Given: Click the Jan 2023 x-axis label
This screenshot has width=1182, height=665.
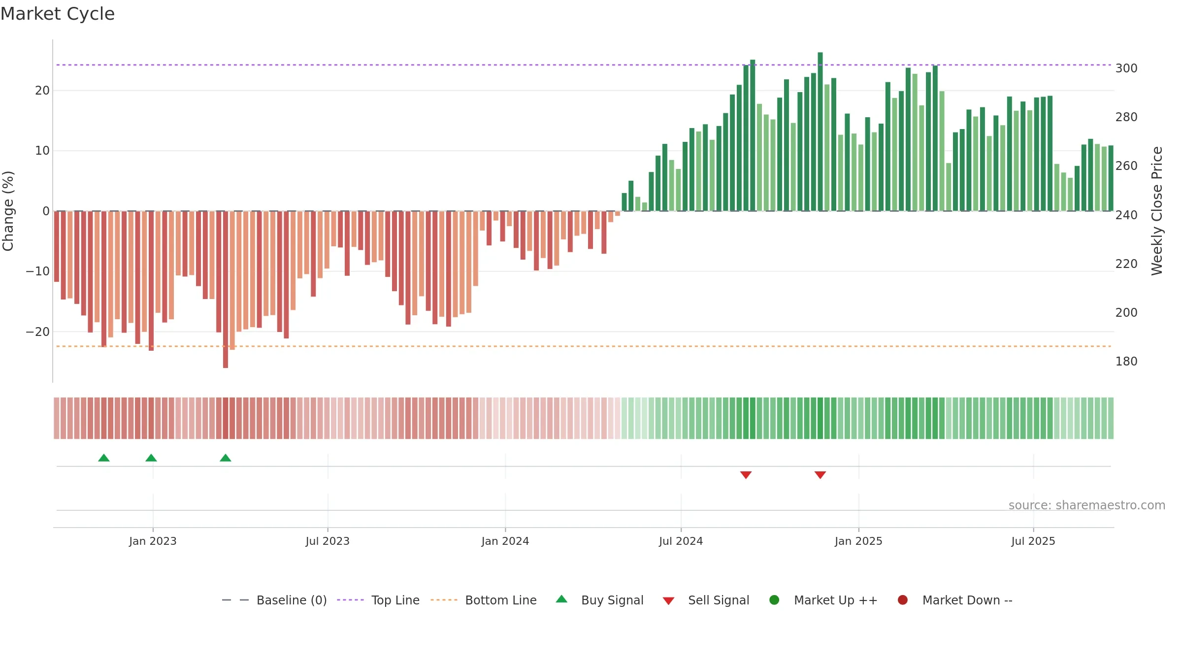Looking at the screenshot, I should [x=153, y=541].
